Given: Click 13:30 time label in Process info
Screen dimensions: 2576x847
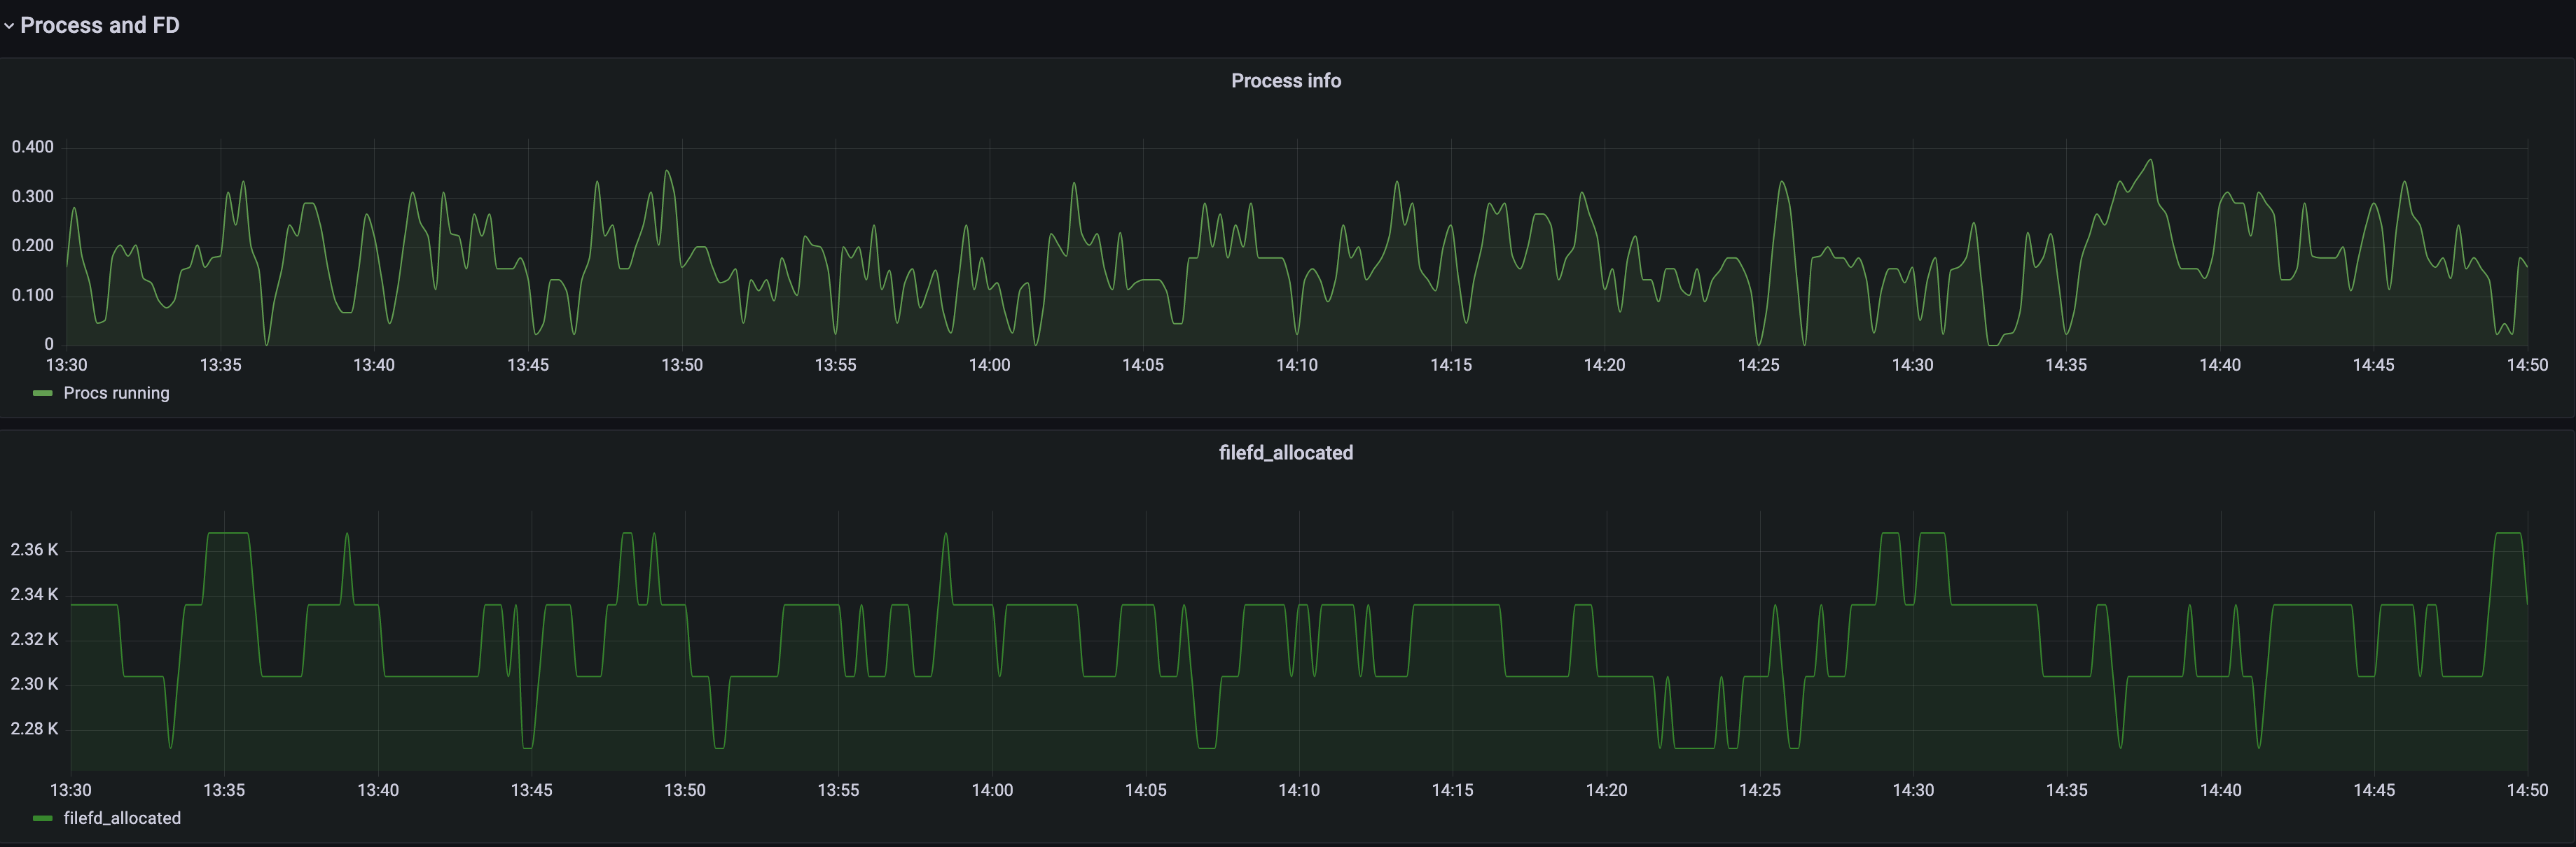Looking at the screenshot, I should click(67, 366).
